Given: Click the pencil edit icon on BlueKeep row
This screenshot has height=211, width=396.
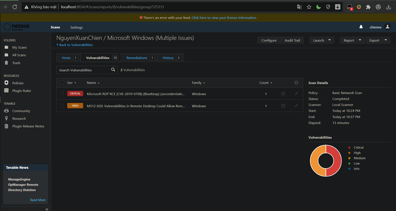Looking at the screenshot, I should point(296,94).
